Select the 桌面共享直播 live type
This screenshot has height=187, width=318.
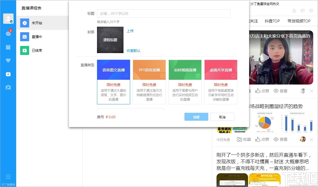pyautogui.click(x=221, y=82)
